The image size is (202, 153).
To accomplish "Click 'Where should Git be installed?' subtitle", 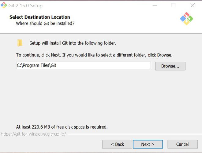I will [x=45, y=23].
